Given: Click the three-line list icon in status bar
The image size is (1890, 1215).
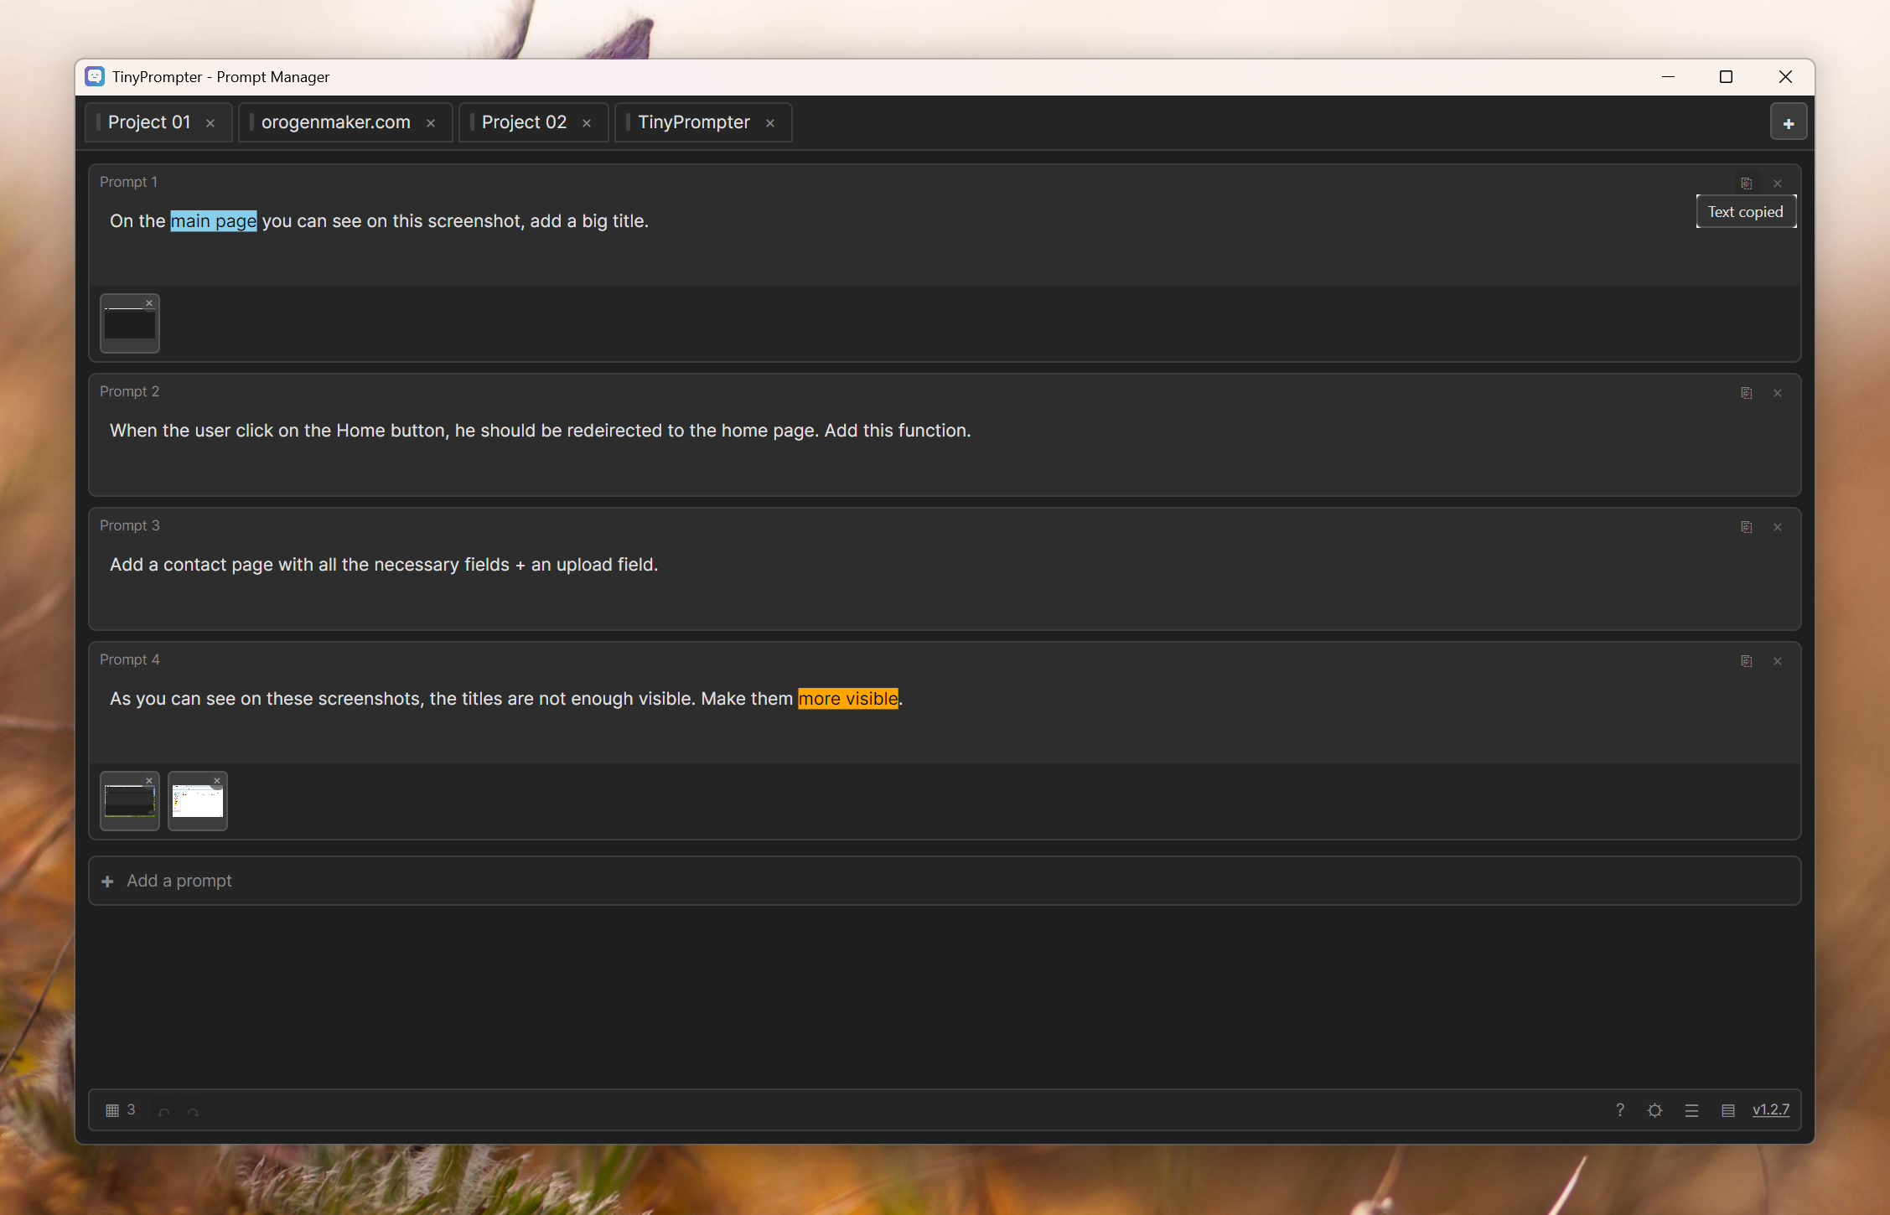Looking at the screenshot, I should click(x=1691, y=1110).
